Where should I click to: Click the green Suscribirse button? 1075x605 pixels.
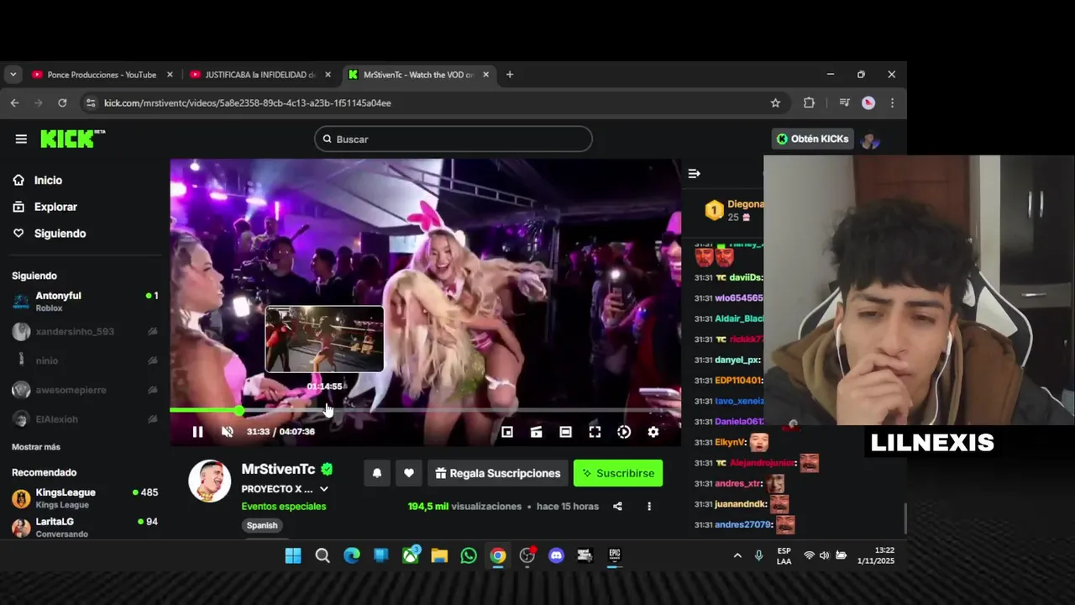pyautogui.click(x=618, y=473)
